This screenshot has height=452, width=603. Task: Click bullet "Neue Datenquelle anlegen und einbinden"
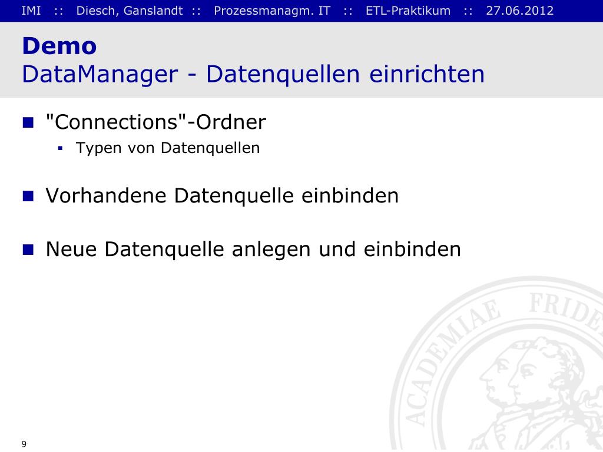point(253,250)
